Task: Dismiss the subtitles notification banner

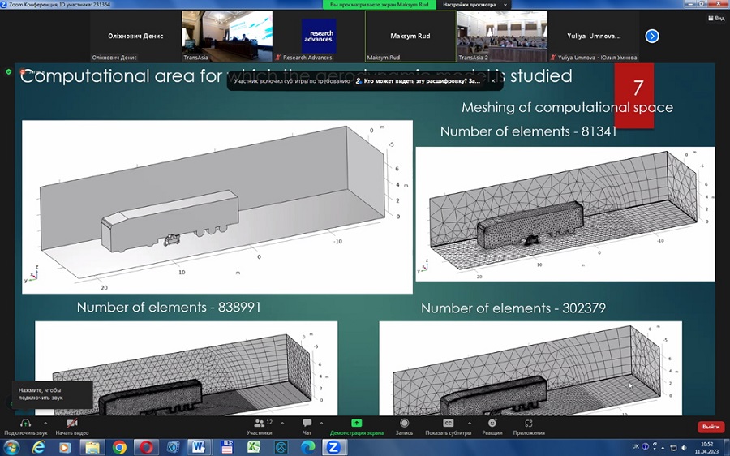Action: coord(493,81)
